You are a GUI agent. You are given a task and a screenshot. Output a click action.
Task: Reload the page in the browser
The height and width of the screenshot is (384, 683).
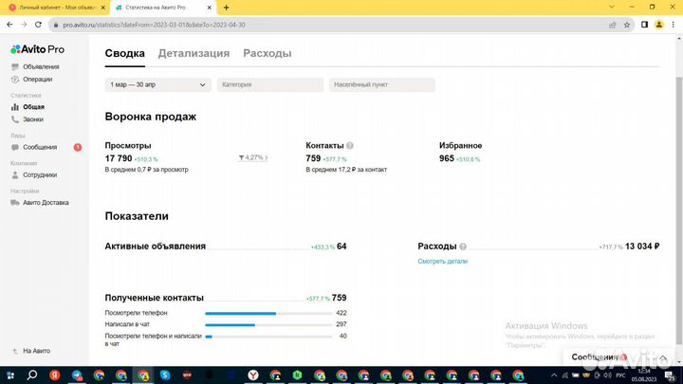coord(38,25)
